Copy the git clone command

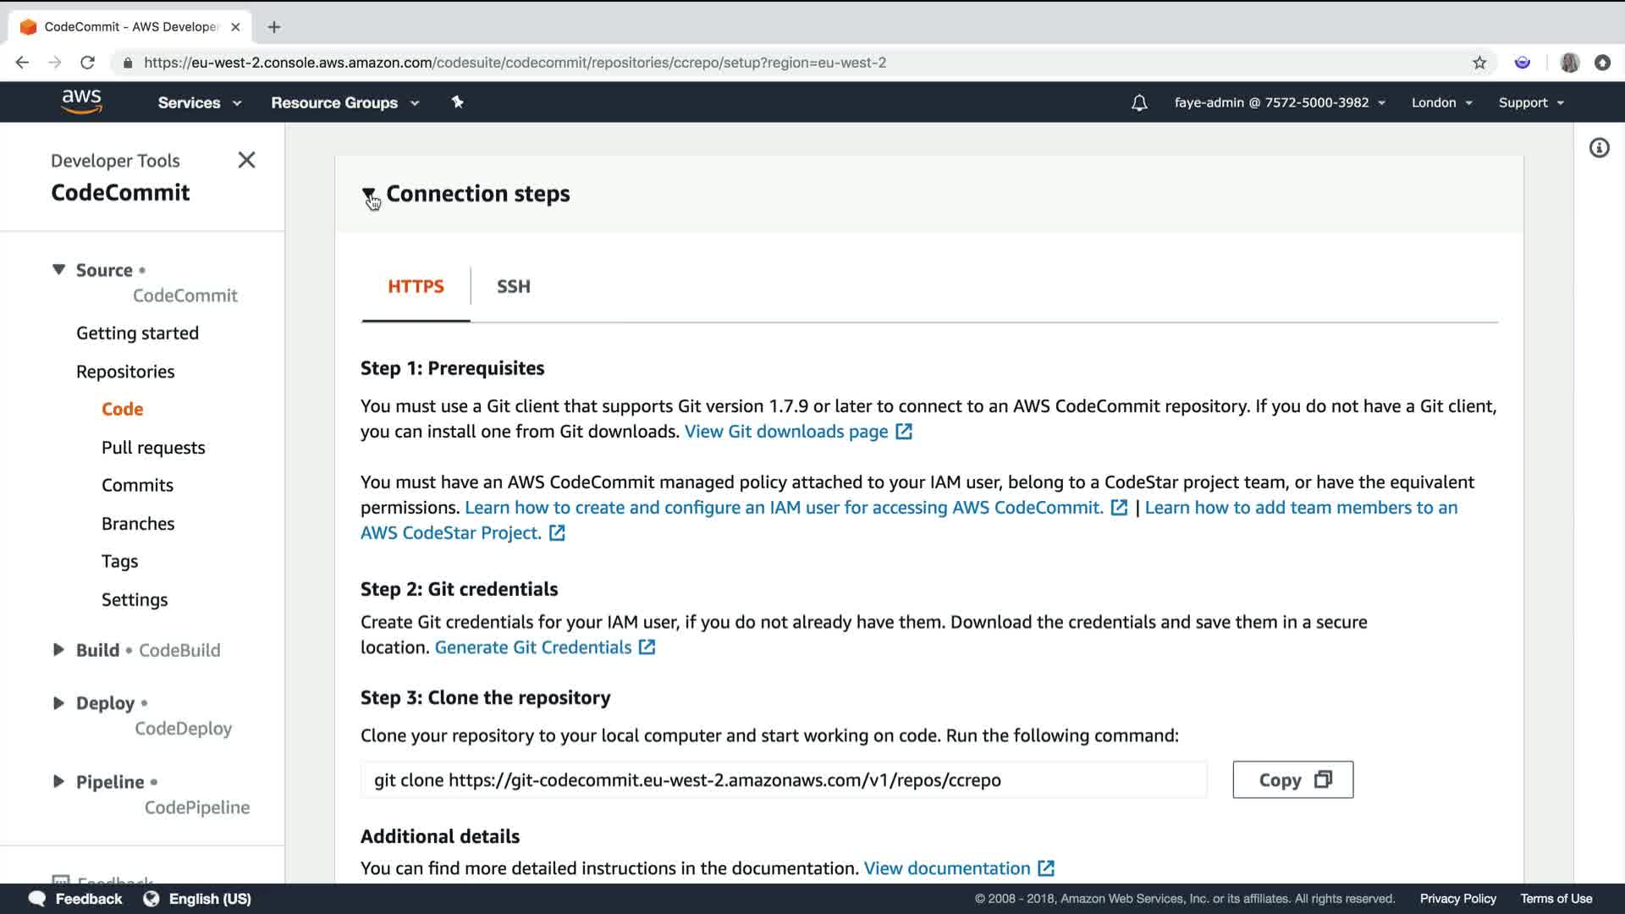coord(1292,779)
